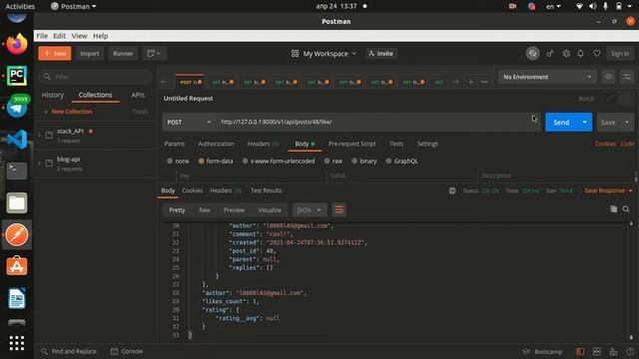Viewport: 639px width, 359px height.
Task: Copy response body to clipboard
Action: pyautogui.click(x=614, y=209)
